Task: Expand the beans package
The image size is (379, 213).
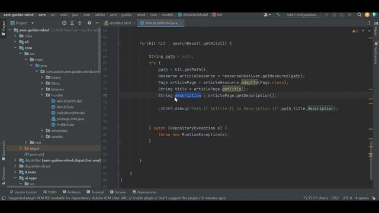Action: click(42, 78)
